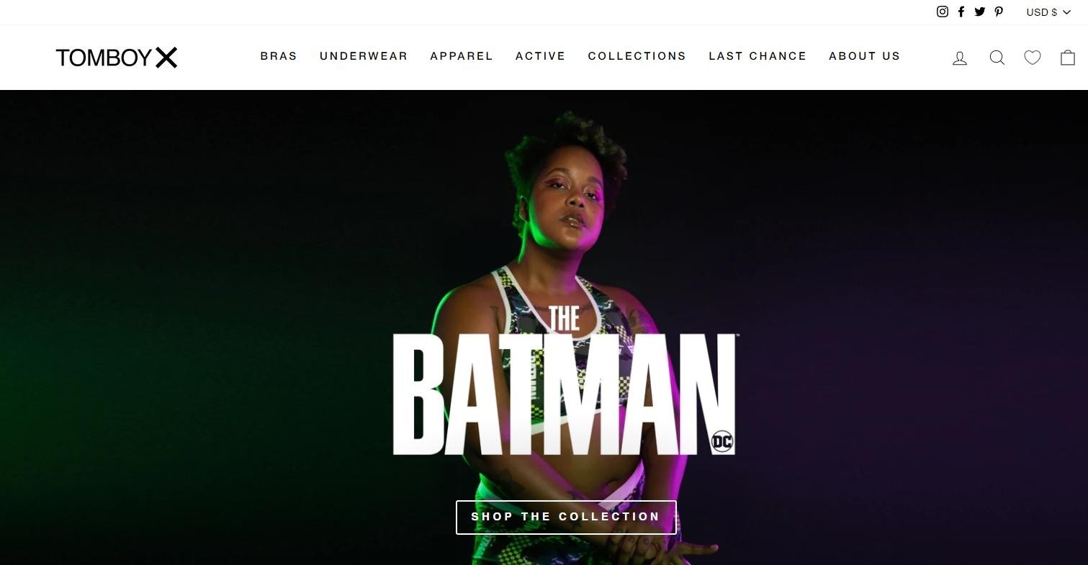Image resolution: width=1088 pixels, height=565 pixels.
Task: Browse the Last Chance section
Action: tap(757, 56)
